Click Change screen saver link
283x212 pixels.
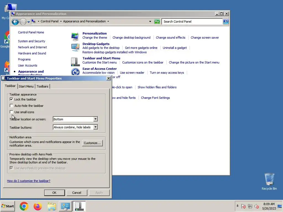click(x=205, y=38)
